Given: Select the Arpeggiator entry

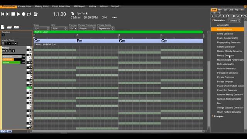Looking at the screenshot, I should coord(223,25).
